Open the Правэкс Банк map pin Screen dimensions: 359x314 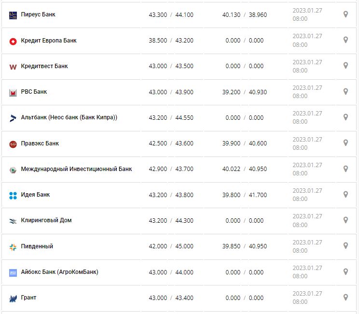[345, 143]
